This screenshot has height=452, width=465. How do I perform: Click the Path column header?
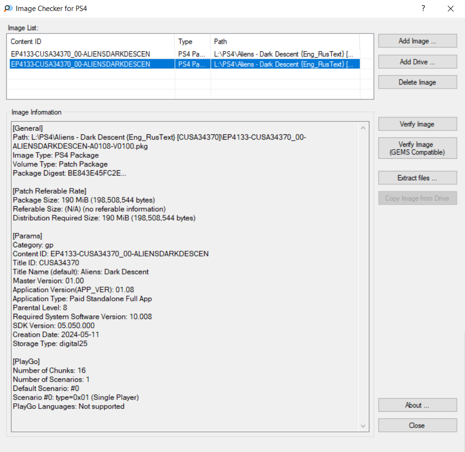pos(284,42)
